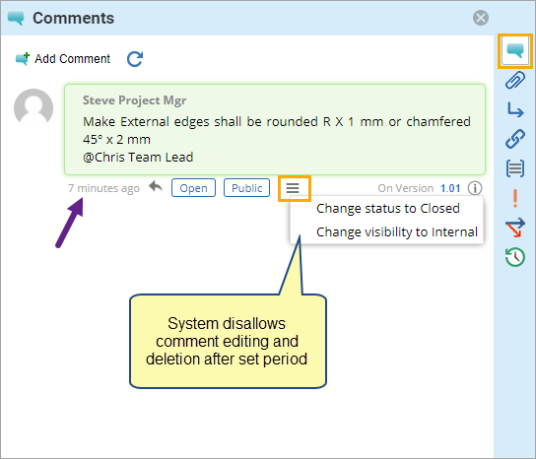Click the blue and red arrows icon
This screenshot has height=459, width=536.
514,228
